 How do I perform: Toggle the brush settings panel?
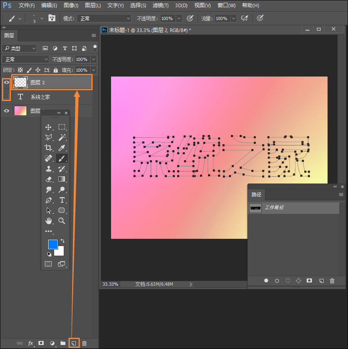pos(52,18)
